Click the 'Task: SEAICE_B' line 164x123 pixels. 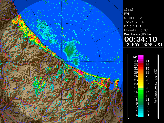click(137, 22)
